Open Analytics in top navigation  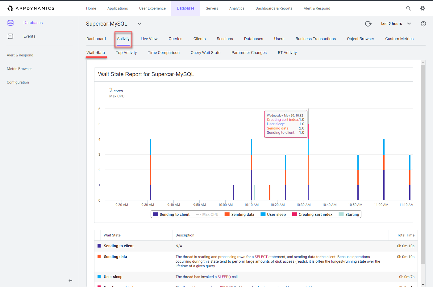click(x=237, y=8)
